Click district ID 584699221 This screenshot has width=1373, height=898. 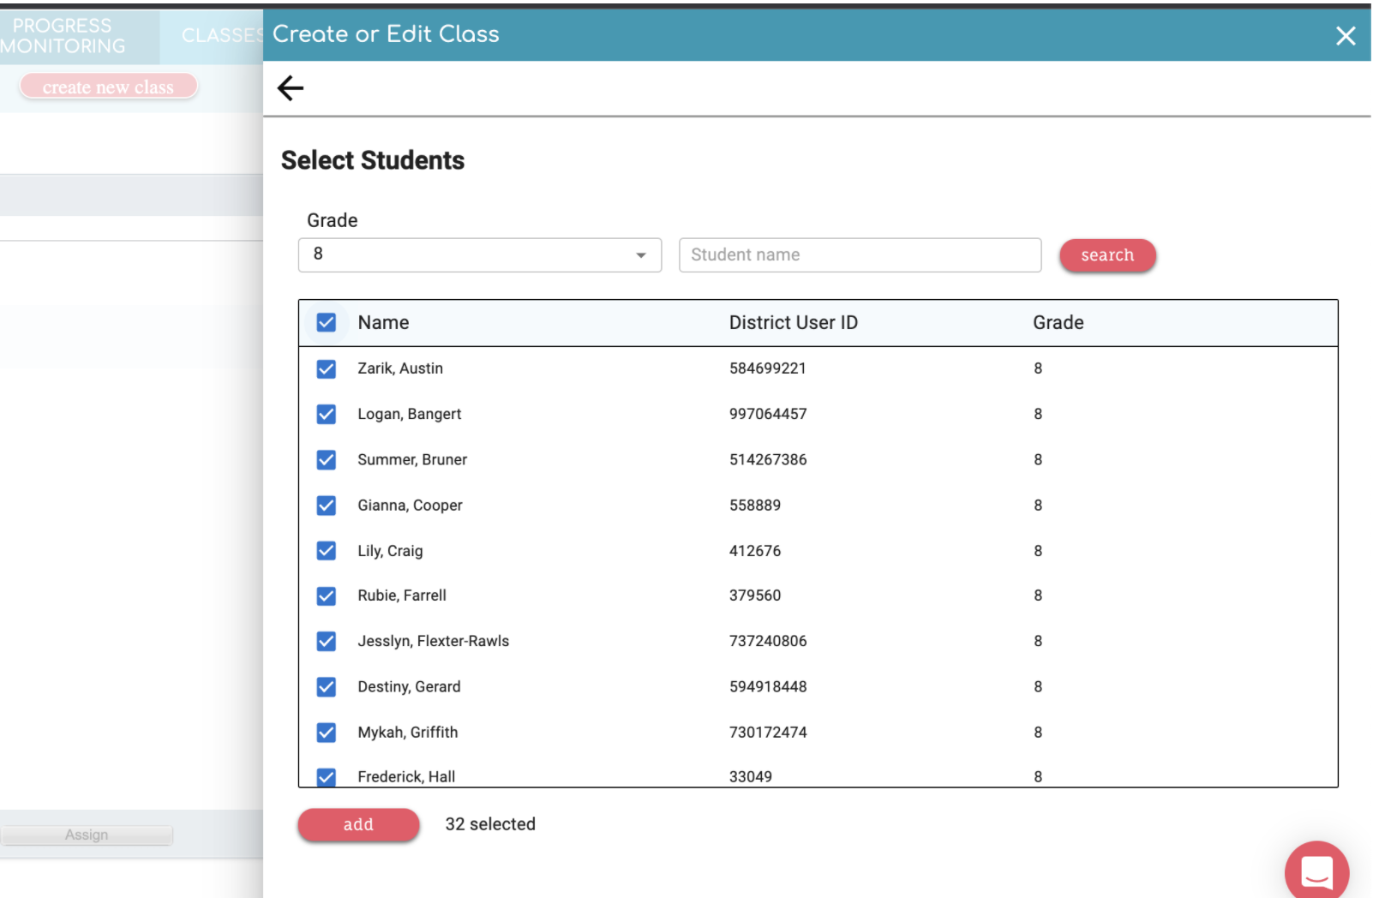click(x=767, y=368)
